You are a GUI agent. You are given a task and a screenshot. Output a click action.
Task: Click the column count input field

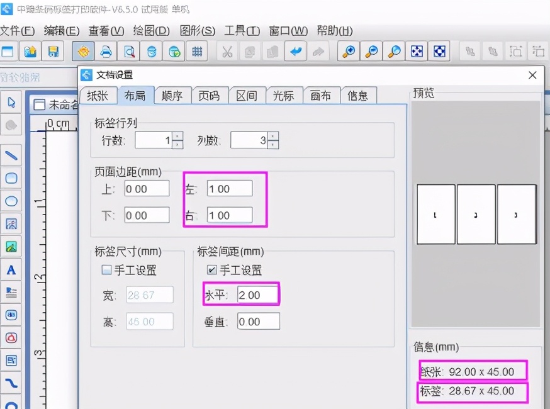(x=249, y=140)
